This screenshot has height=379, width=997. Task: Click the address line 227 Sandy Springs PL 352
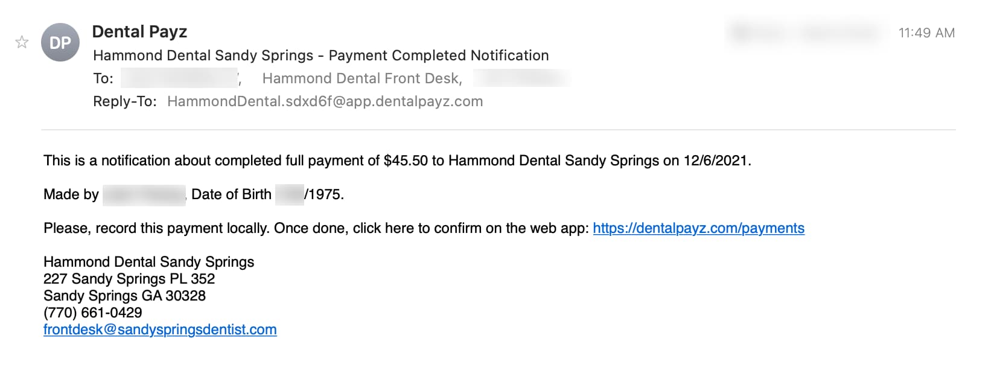[129, 279]
